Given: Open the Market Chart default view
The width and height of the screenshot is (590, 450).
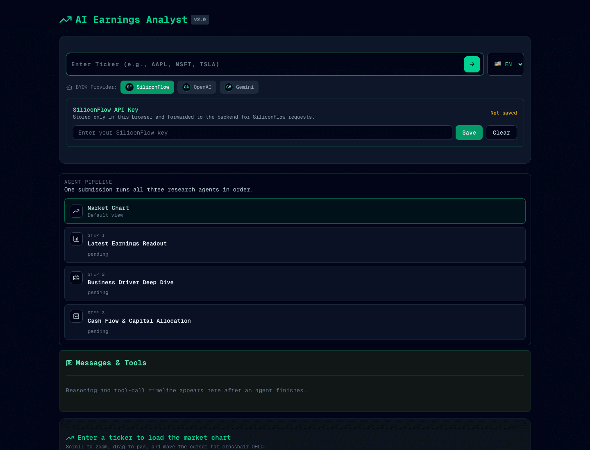Looking at the screenshot, I should tap(295, 211).
